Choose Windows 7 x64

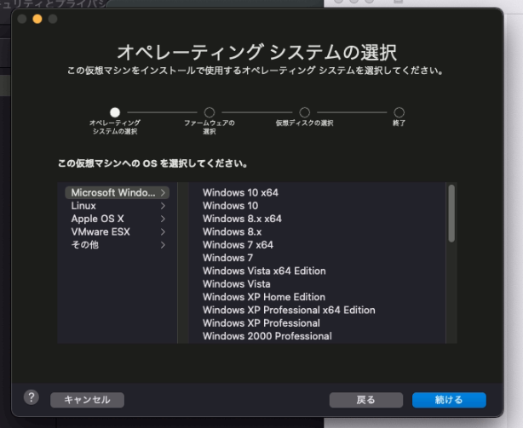tap(239, 245)
